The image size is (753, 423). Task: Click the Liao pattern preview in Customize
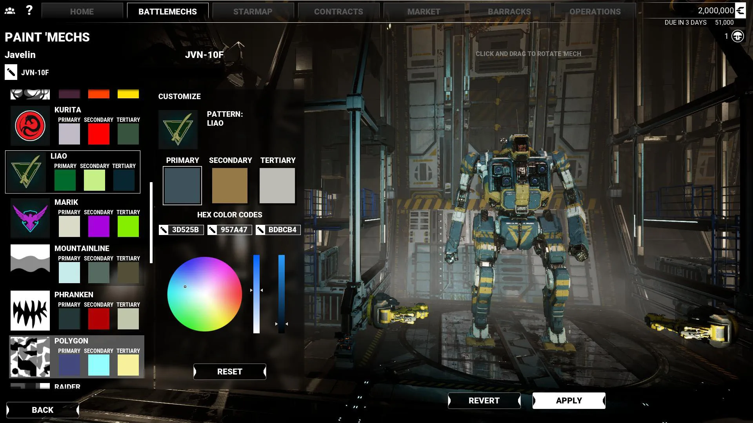coord(178,129)
